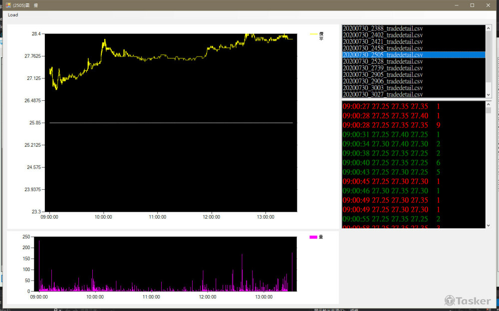Pick 20200730_2458_tradedetail.csv from the list

point(383,48)
